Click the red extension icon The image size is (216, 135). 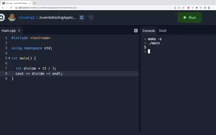(188, 8)
